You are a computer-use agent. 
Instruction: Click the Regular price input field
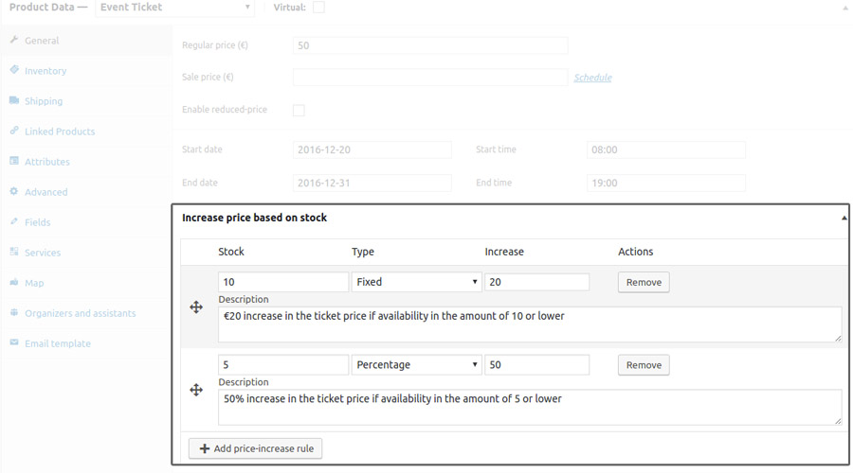pos(430,45)
